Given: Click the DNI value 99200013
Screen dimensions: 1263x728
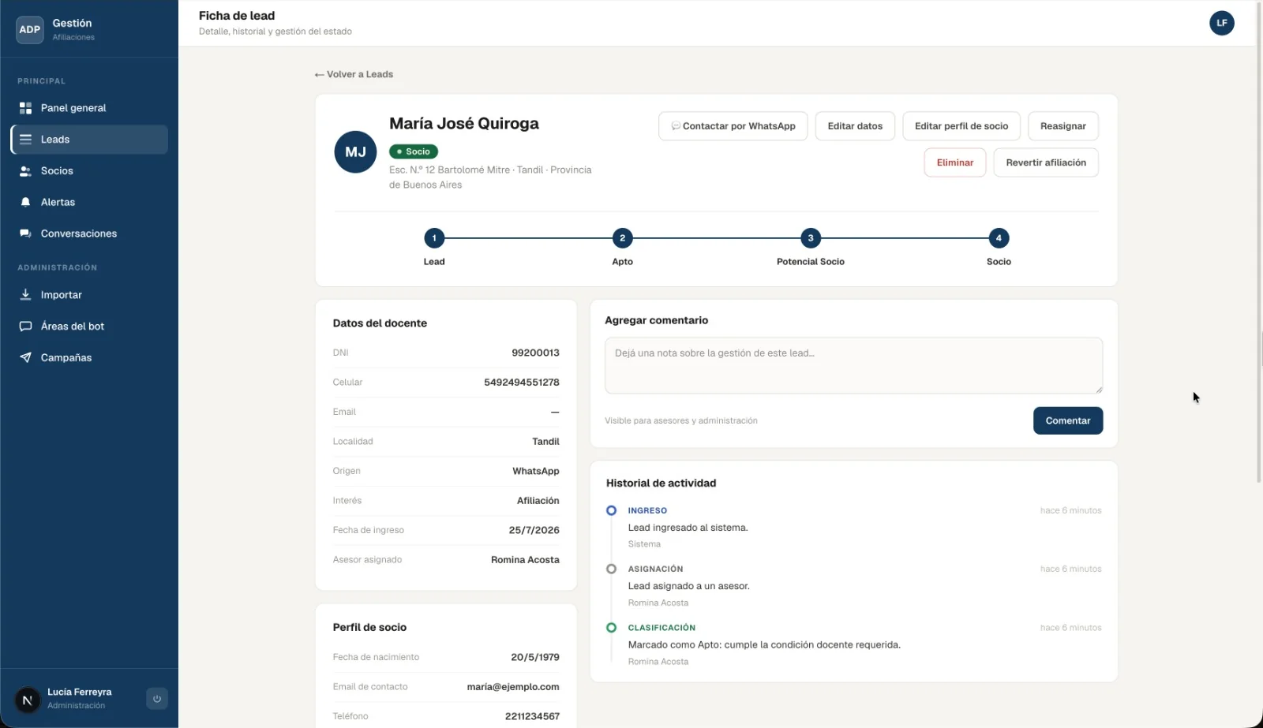Looking at the screenshot, I should 535,353.
